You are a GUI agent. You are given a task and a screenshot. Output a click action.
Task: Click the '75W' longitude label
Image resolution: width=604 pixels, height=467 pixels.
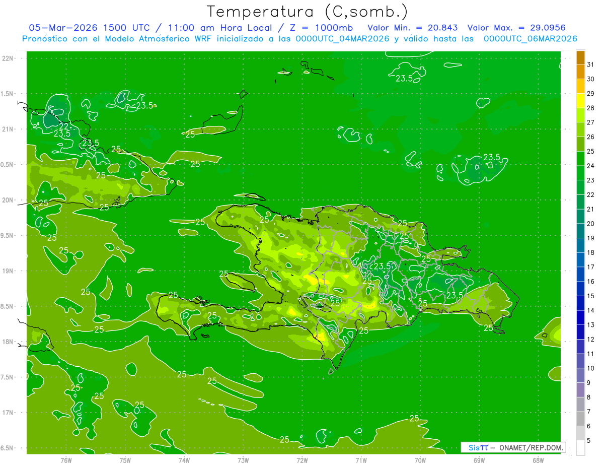click(x=125, y=460)
